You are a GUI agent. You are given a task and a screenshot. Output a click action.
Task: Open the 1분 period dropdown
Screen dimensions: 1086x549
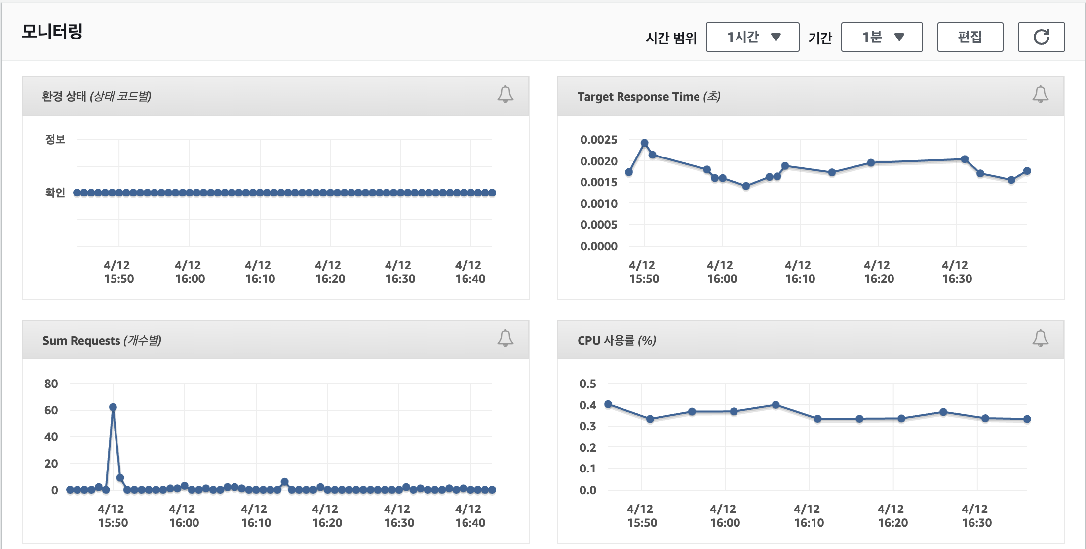[x=882, y=37]
